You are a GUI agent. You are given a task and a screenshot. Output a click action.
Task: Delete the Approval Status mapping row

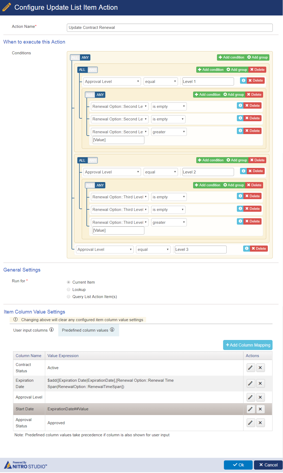tap(260, 423)
